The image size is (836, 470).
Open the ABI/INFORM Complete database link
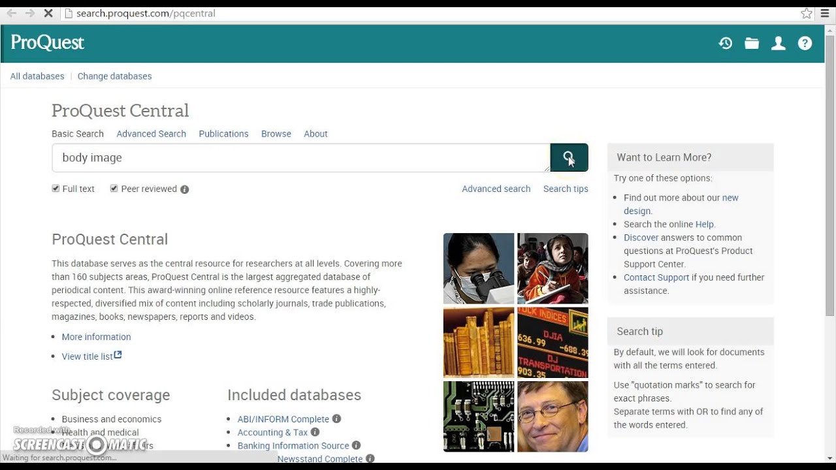pos(283,419)
